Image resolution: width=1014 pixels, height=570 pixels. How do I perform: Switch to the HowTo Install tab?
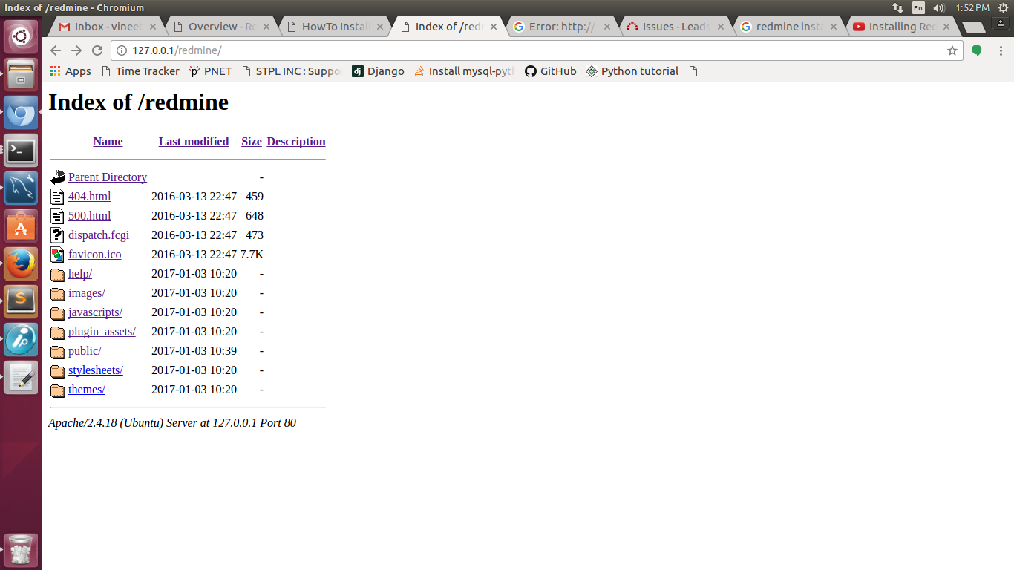(x=335, y=27)
